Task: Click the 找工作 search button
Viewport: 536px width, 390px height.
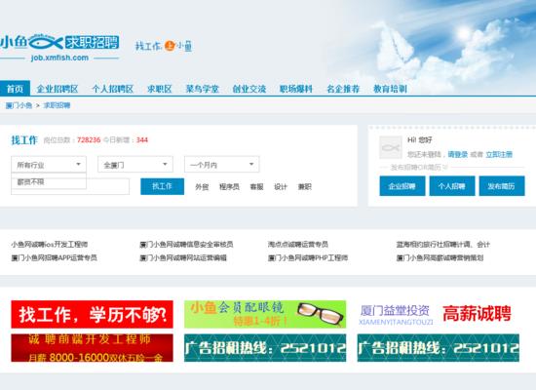Action: [162, 186]
